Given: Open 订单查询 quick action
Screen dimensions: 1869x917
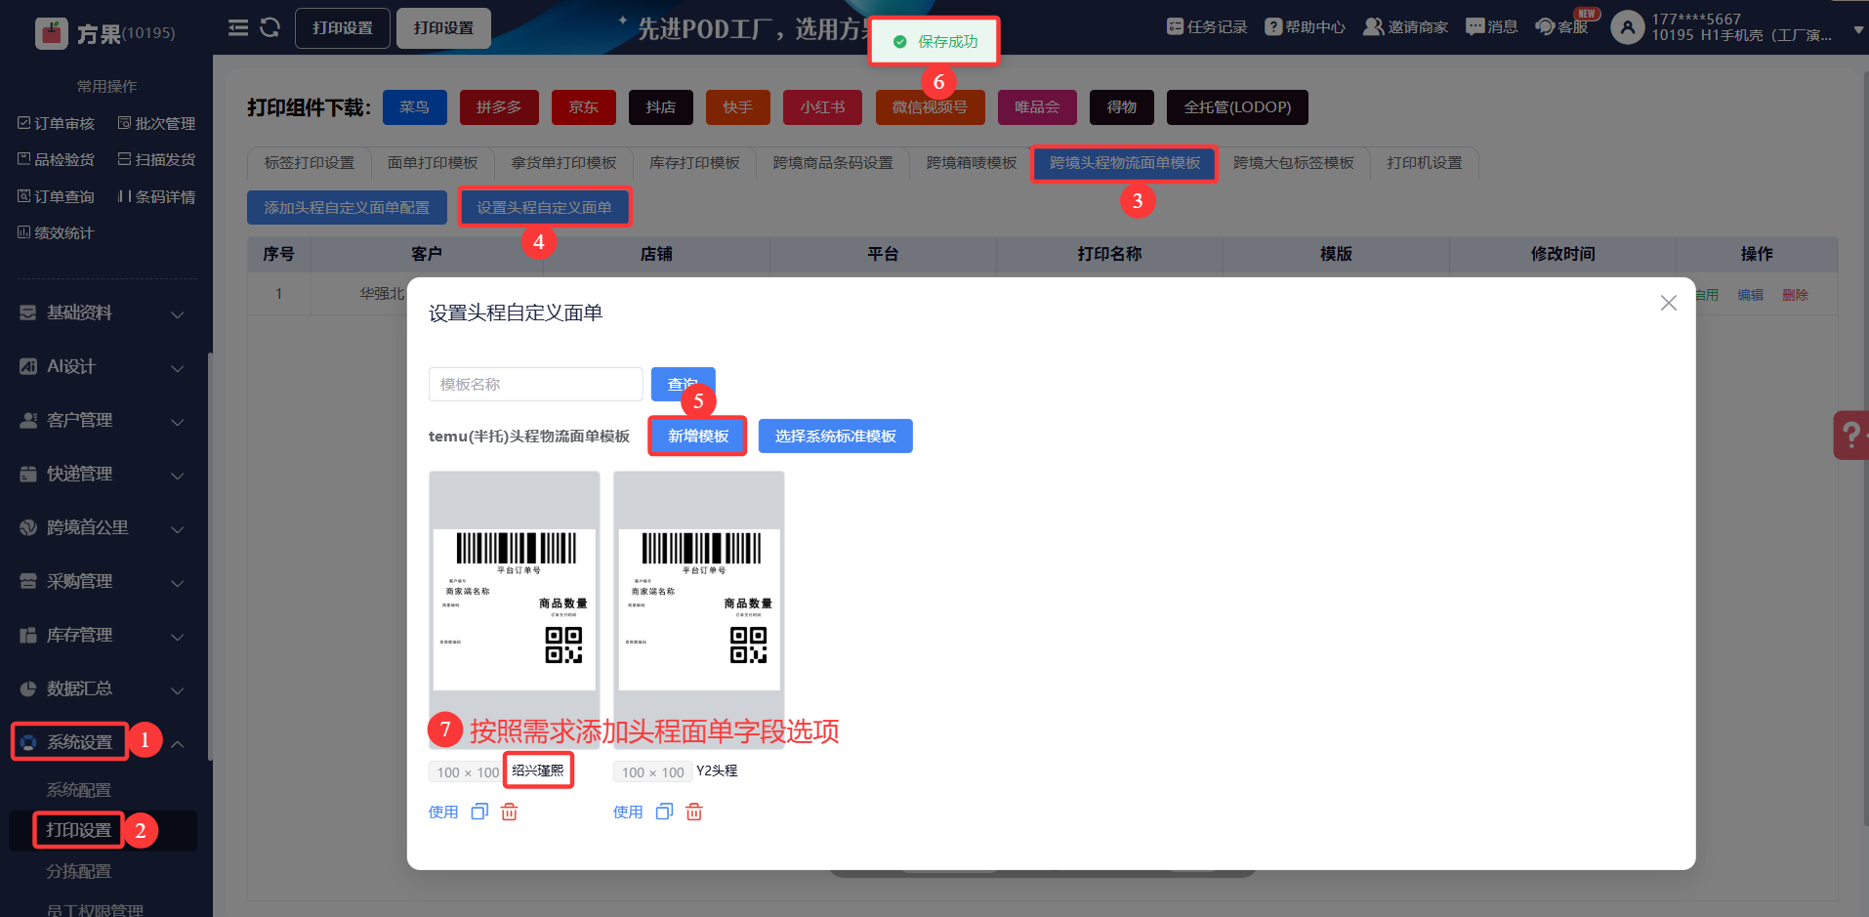Looking at the screenshot, I should (x=57, y=196).
